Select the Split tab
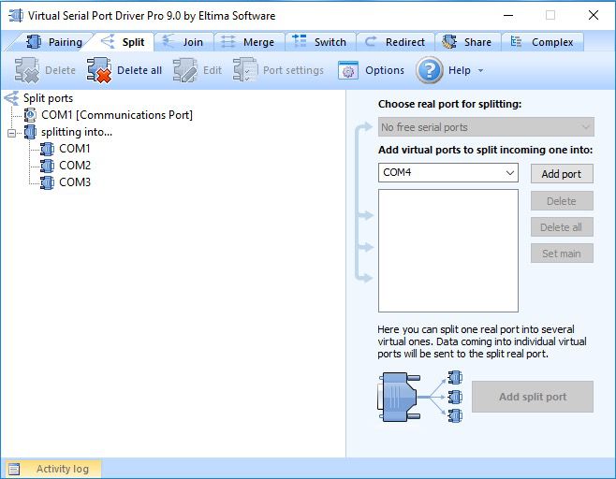This screenshot has height=479, width=616. click(x=123, y=42)
